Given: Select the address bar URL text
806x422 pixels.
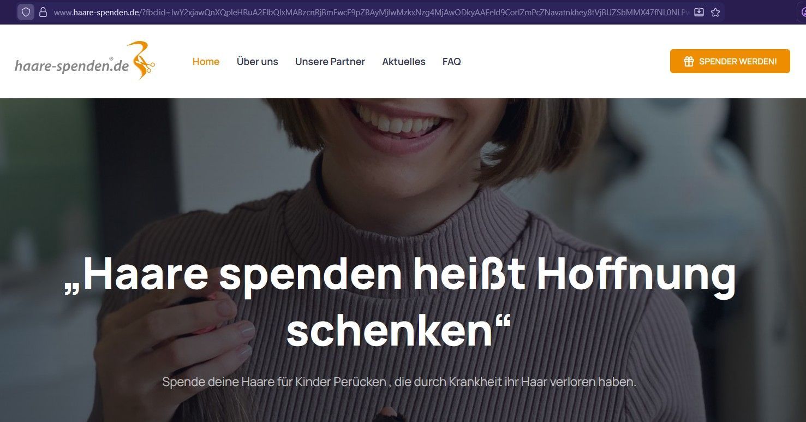Looking at the screenshot, I should coord(371,12).
